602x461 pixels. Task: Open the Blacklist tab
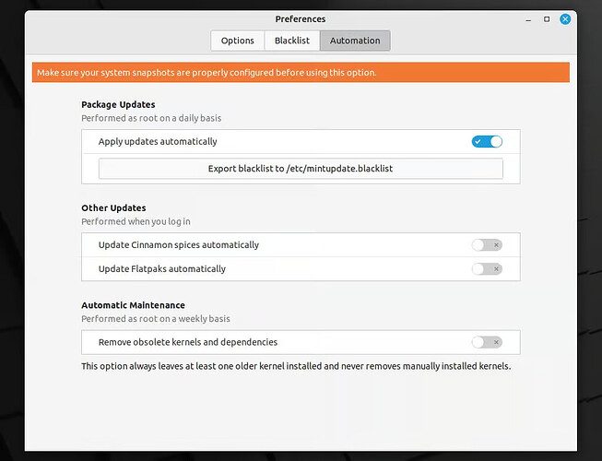coord(292,41)
